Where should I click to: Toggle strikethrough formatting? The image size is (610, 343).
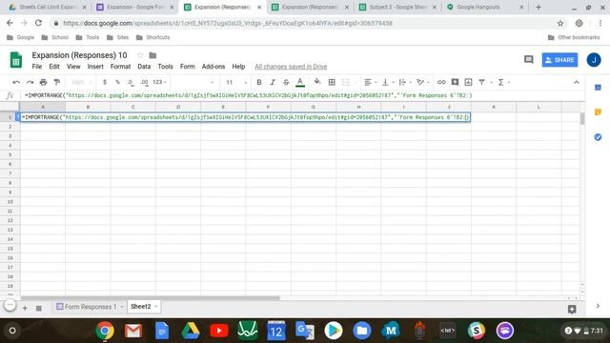286,82
